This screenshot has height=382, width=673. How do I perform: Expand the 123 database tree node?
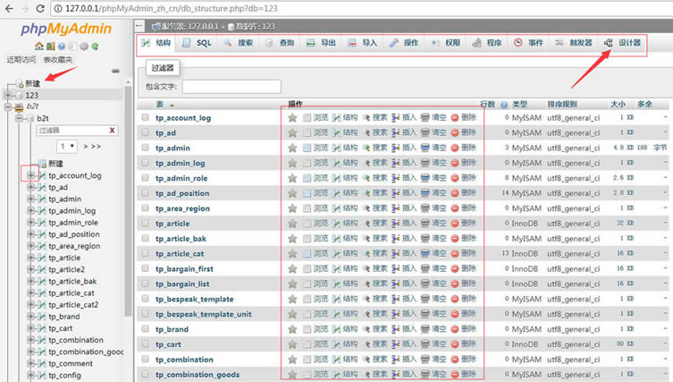tap(8, 95)
